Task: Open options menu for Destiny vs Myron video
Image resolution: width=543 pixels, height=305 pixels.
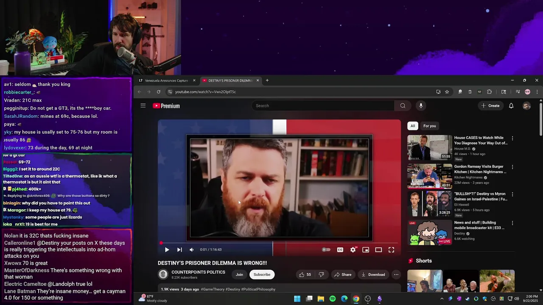Action: (x=512, y=194)
